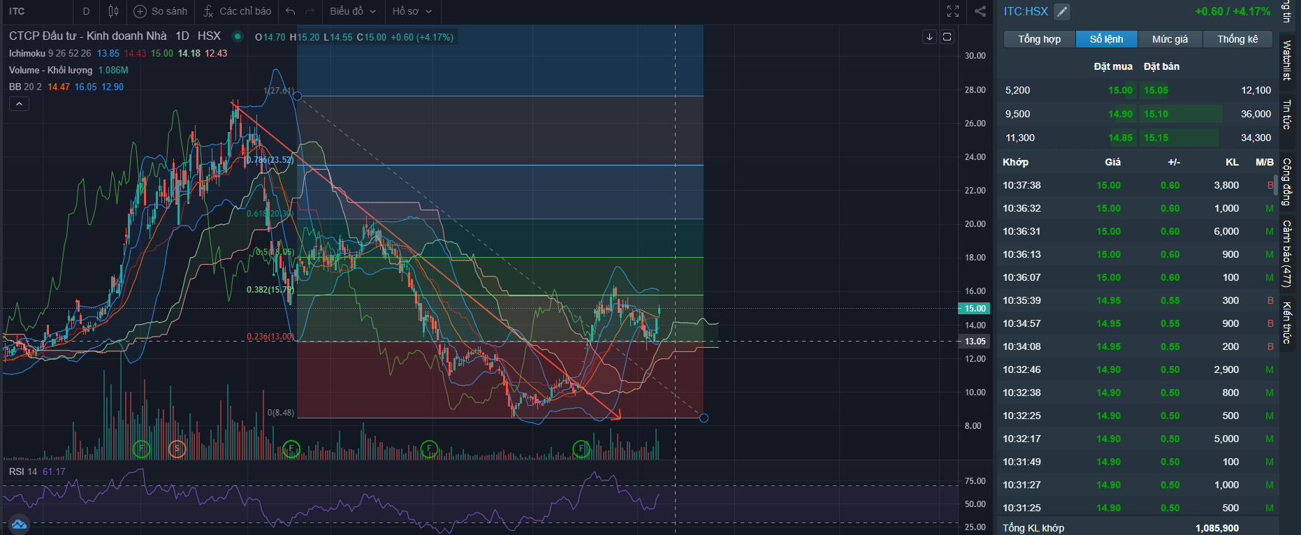This screenshot has width=1301, height=535.
Task: Click the pencil edit icon beside ITC:HSX
Action: tap(1061, 11)
